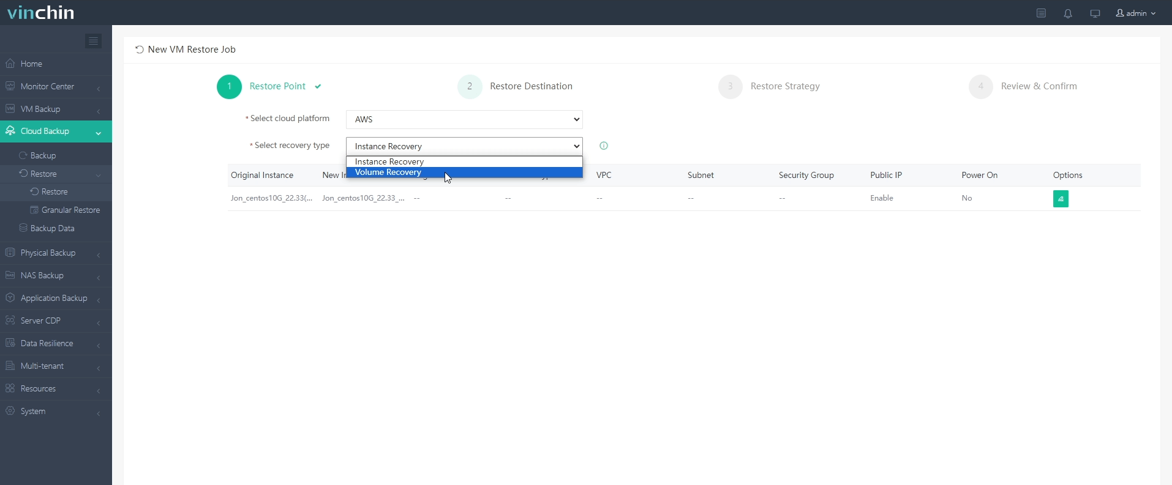Viewport: 1172px width, 485px height.
Task: Click the recovery type dropdown box
Action: point(464,146)
